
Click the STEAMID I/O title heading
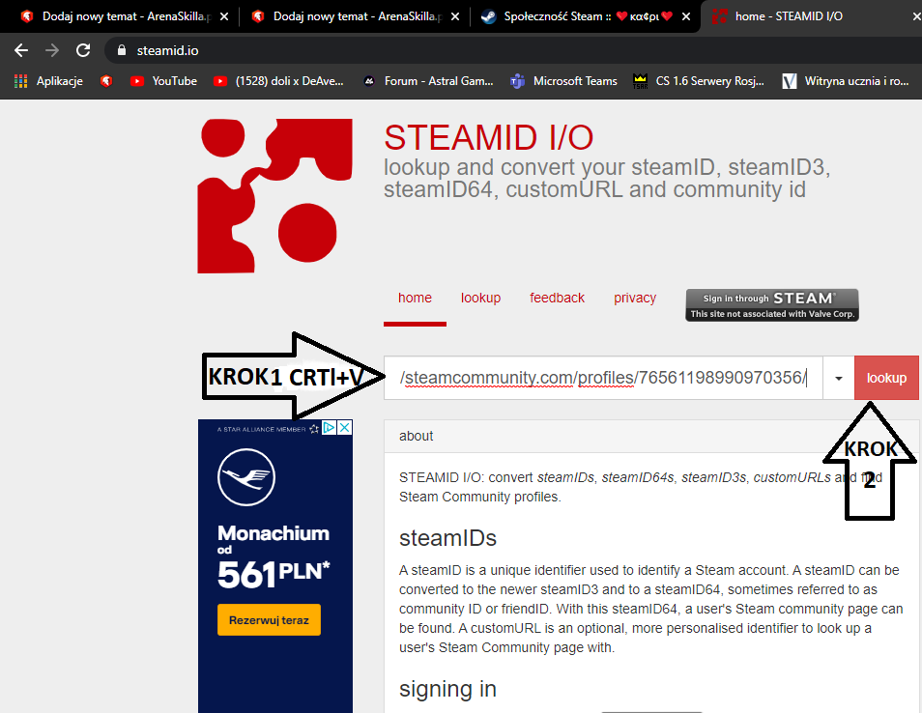coord(489,137)
